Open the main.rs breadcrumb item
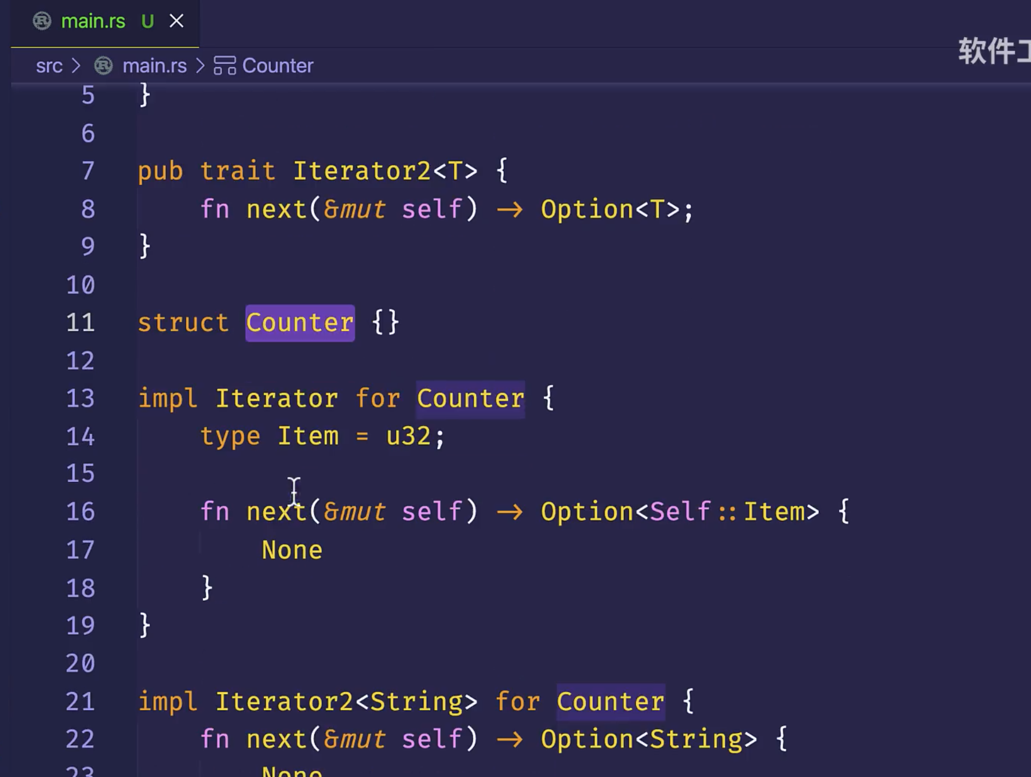 click(154, 66)
